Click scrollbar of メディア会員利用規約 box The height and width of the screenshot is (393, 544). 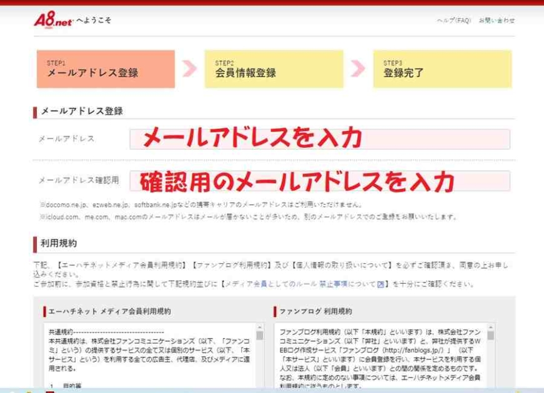click(x=260, y=355)
